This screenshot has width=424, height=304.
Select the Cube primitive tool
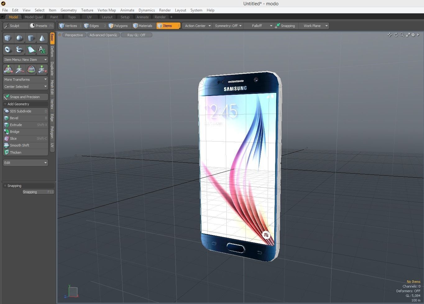click(x=8, y=38)
